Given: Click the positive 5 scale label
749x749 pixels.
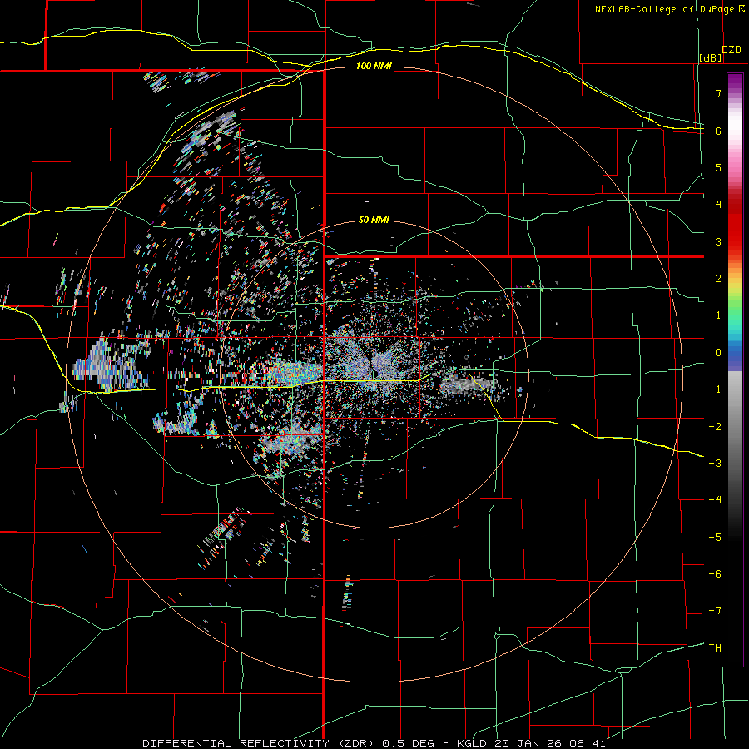Looking at the screenshot, I should (x=718, y=167).
